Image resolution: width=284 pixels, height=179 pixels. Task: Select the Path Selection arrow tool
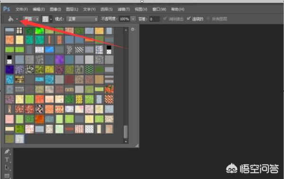coord(7,168)
